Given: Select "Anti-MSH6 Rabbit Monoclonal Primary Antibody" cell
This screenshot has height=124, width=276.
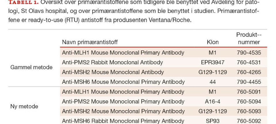Looking at the screenshot, I should [123, 121].
